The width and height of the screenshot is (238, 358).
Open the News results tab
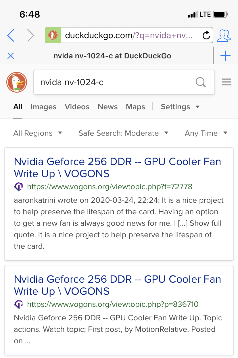coord(108,107)
